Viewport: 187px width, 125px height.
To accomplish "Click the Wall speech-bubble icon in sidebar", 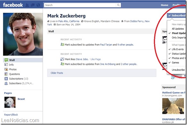I will (x=6, y=60).
